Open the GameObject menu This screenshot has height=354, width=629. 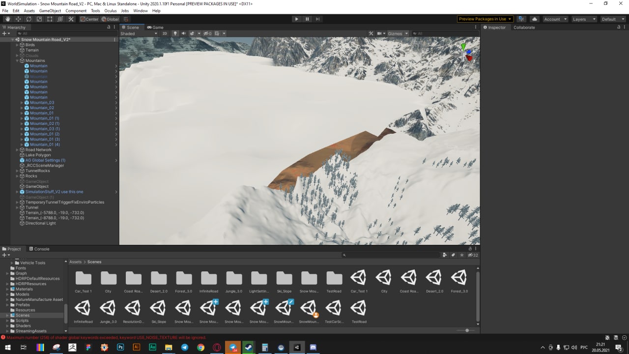point(50,11)
